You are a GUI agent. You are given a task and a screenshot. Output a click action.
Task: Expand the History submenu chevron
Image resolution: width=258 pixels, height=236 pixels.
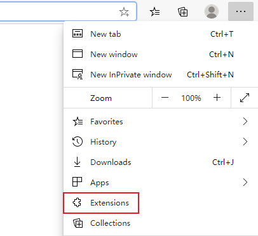pyautogui.click(x=245, y=141)
